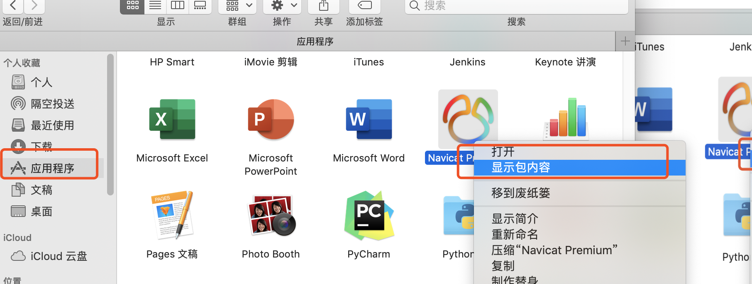Select the Microsoft PowerPoint app icon

(x=271, y=119)
